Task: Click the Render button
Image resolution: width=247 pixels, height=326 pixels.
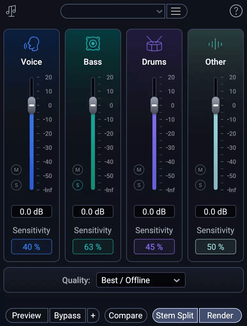Action: click(x=220, y=315)
